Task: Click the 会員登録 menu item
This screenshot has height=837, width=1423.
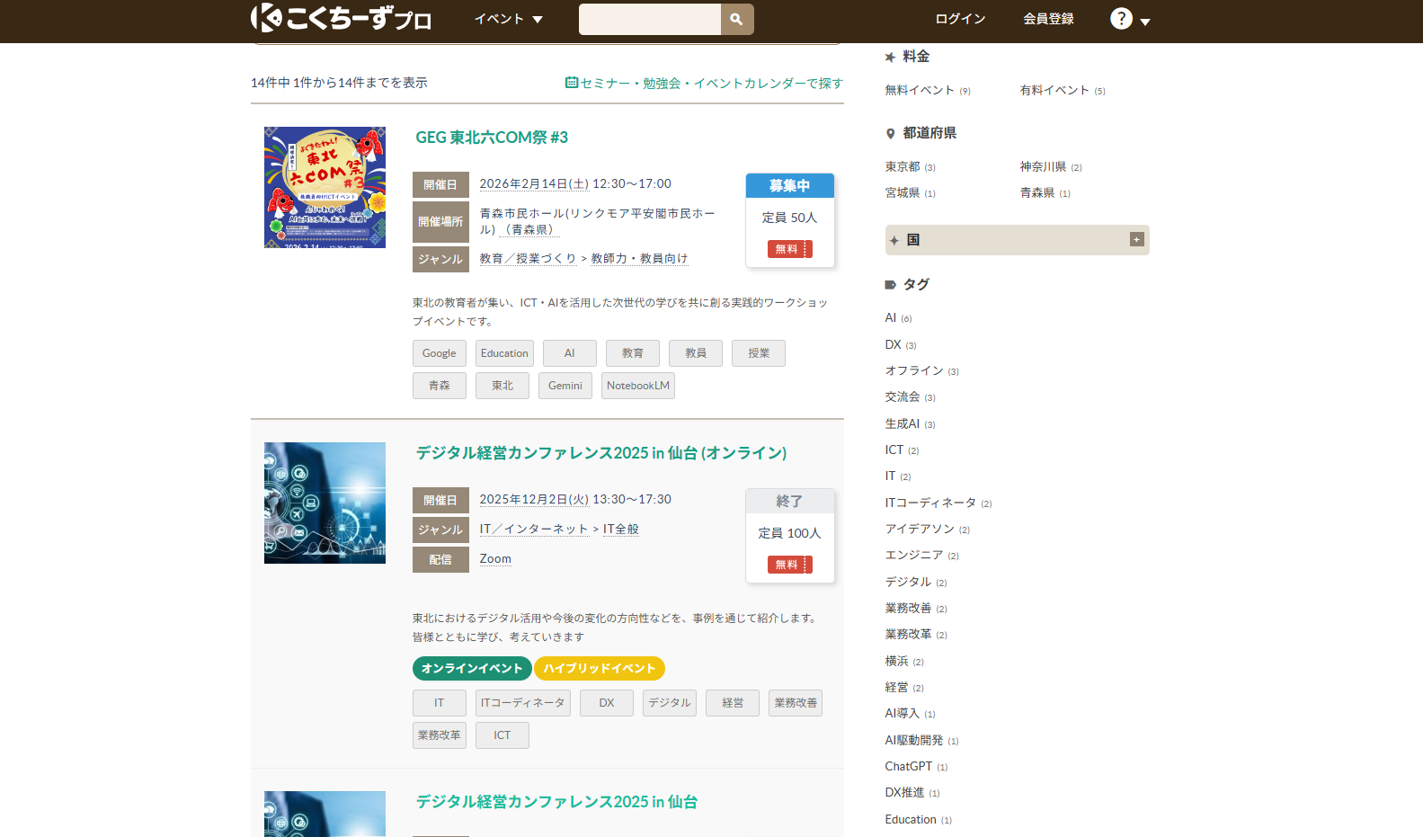Action: tap(1048, 19)
